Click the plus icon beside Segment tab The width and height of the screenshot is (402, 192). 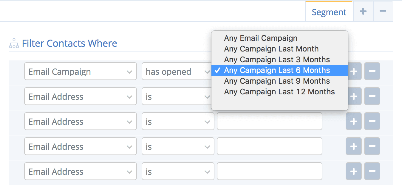(363, 11)
